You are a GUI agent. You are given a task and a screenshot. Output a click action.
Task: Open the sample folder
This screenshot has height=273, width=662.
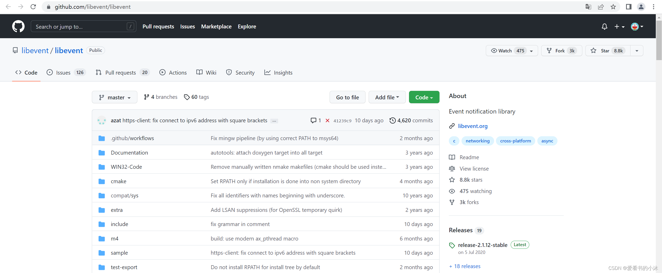[119, 253]
